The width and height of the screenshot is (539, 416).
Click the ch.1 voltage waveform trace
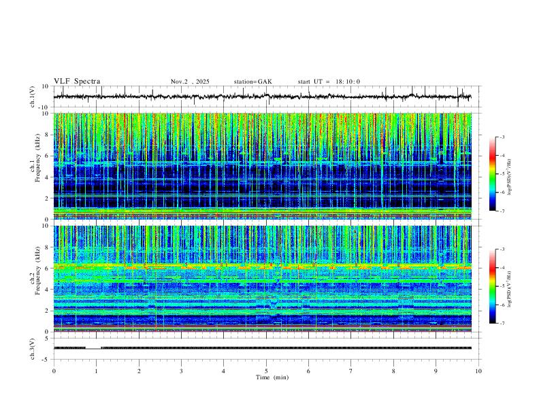pos(262,97)
